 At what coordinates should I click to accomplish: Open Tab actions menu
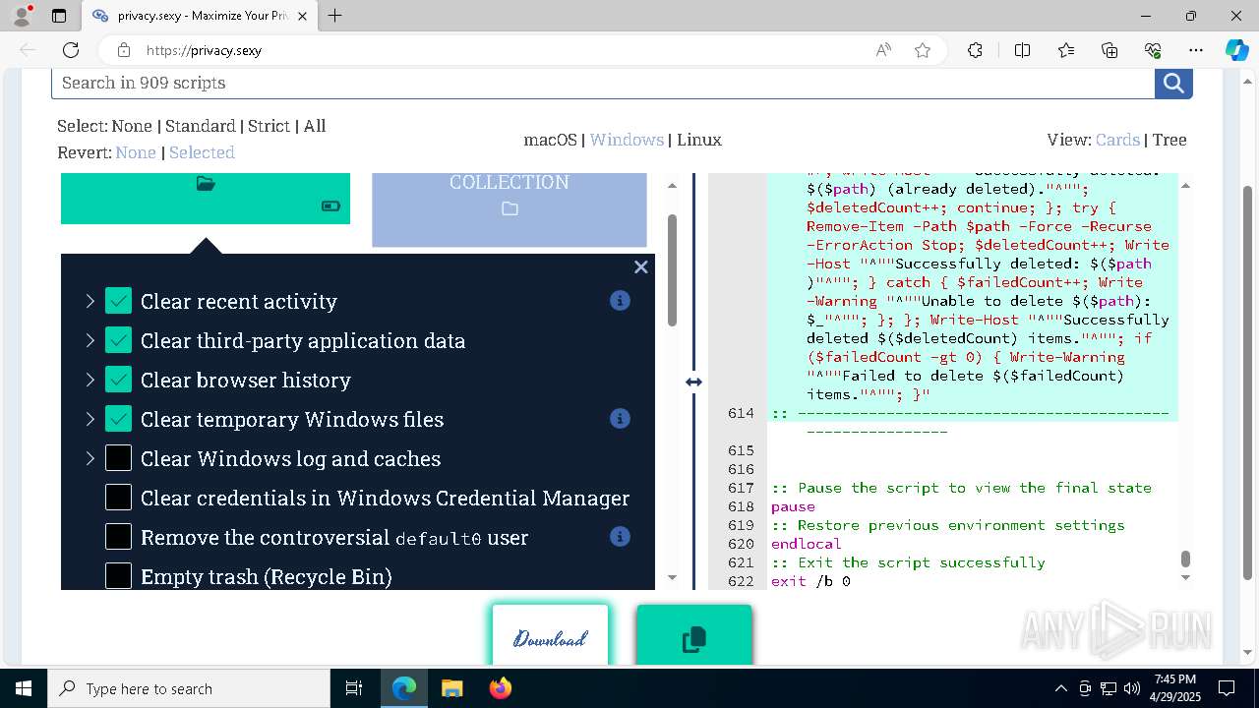pyautogui.click(x=59, y=16)
